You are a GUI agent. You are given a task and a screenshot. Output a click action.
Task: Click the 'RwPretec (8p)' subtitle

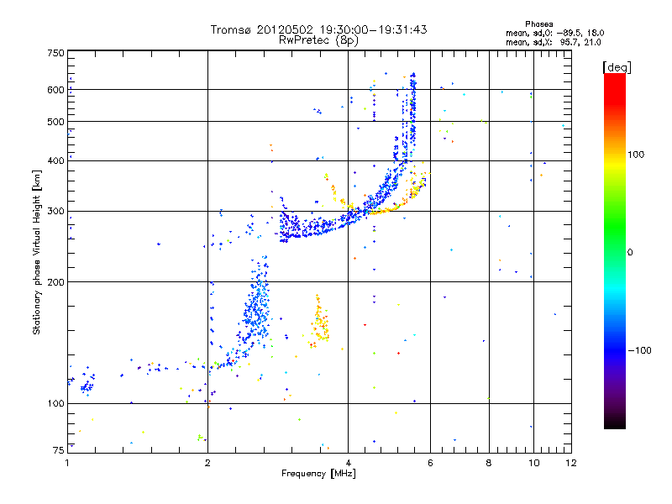[318, 40]
